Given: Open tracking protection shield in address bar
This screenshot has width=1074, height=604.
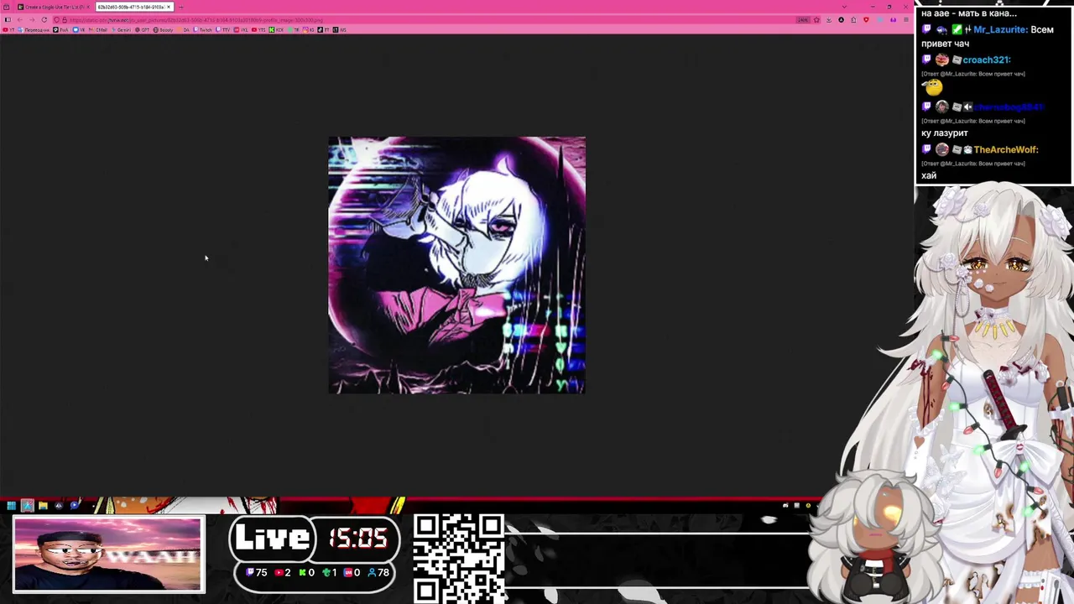Looking at the screenshot, I should 56,20.
